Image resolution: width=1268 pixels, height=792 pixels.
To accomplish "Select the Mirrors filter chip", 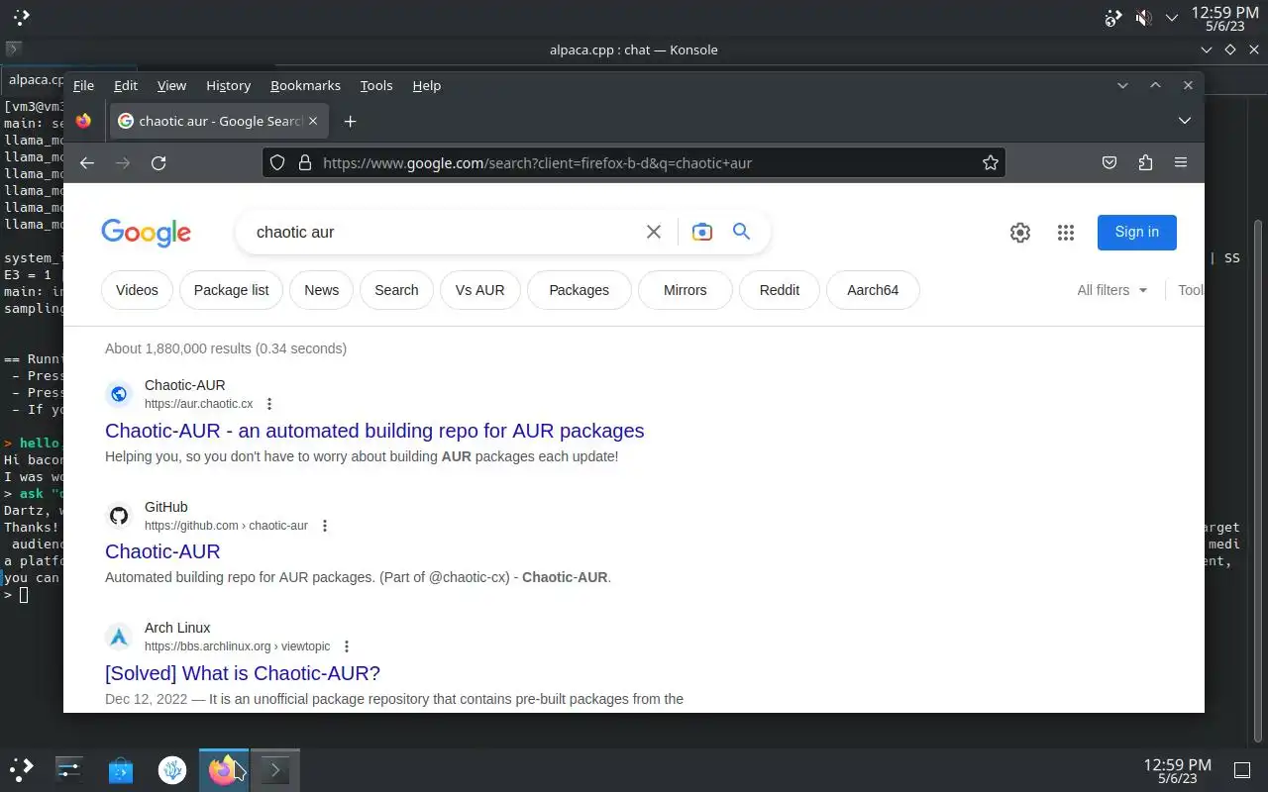I will [685, 290].
